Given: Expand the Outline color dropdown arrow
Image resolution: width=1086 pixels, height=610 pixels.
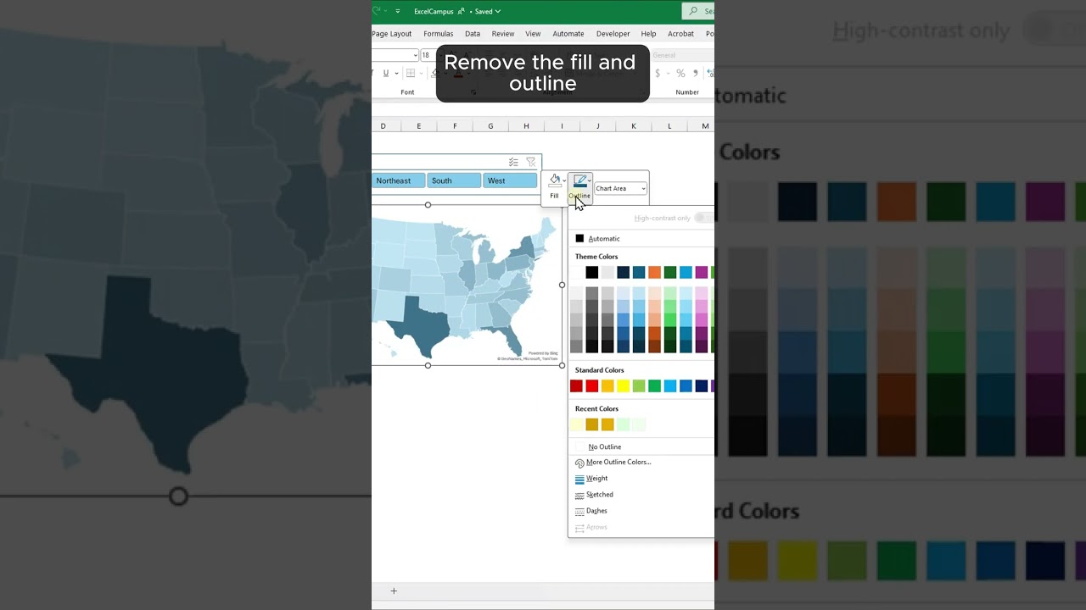Looking at the screenshot, I should pyautogui.click(x=589, y=180).
